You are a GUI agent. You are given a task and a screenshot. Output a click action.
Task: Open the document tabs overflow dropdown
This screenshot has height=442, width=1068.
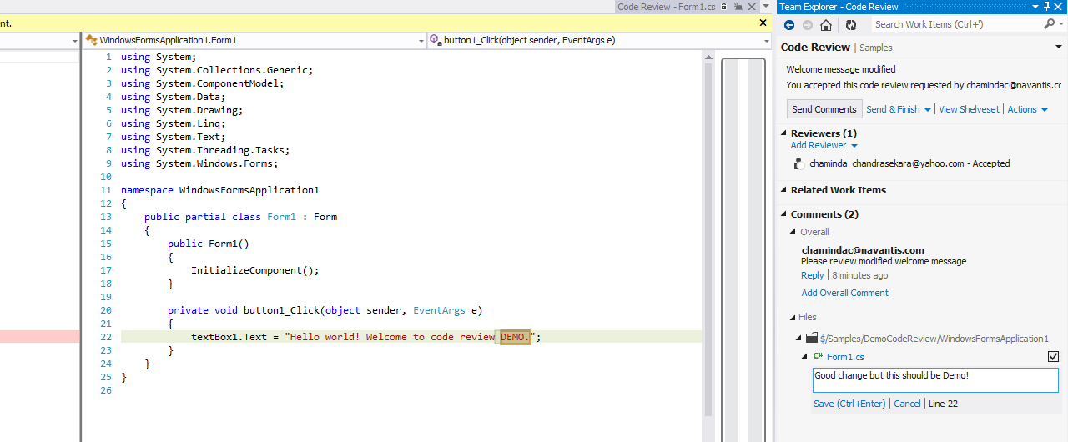(764, 8)
